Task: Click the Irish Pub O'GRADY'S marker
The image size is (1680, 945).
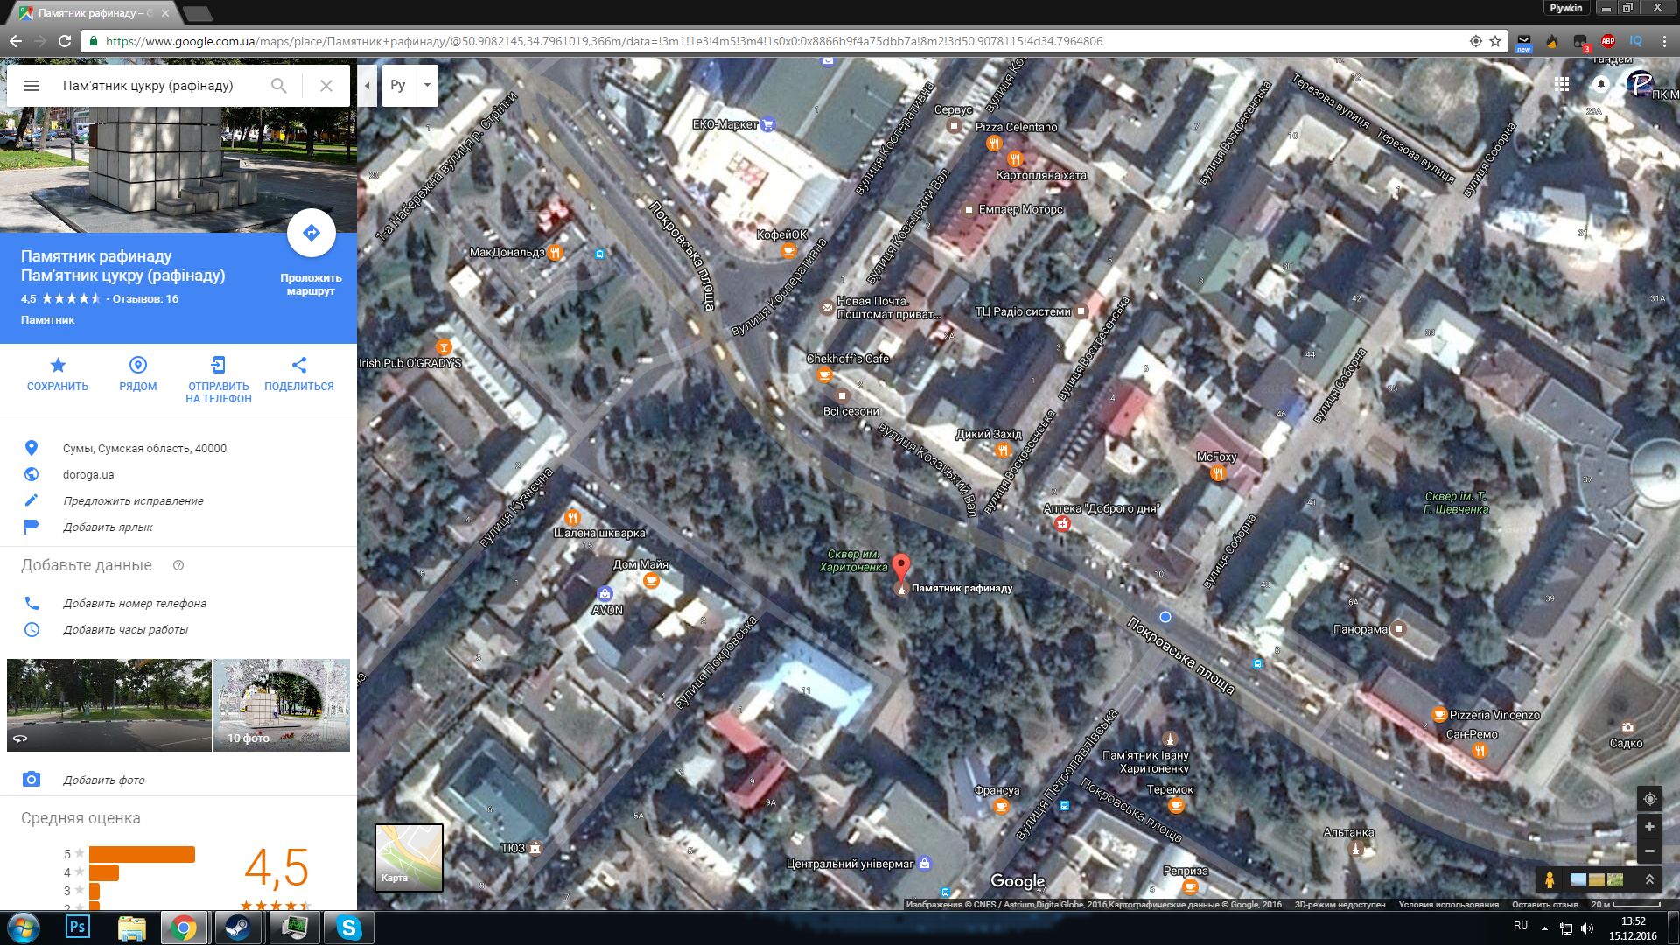Action: [x=444, y=347]
